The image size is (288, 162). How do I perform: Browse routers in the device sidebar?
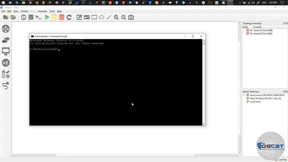pos(6,29)
